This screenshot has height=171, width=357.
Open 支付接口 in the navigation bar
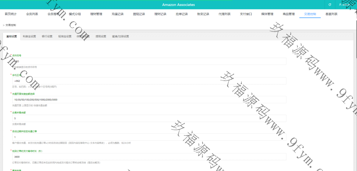tap(246, 14)
